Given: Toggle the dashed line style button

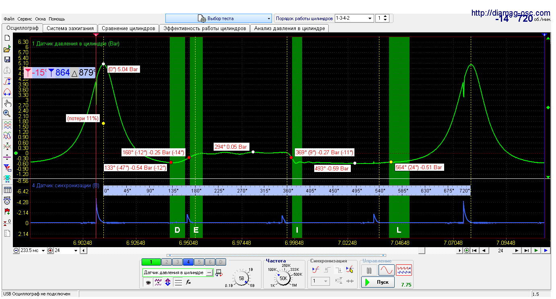Looking at the screenshot, I should (178, 283).
